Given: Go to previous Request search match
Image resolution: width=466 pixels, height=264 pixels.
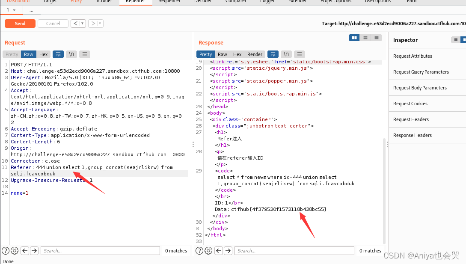Looking at the screenshot, I should click(x=25, y=251).
